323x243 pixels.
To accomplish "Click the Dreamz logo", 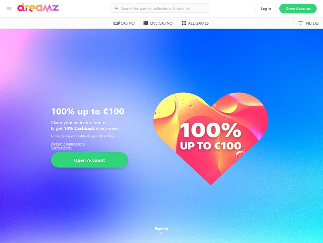I will pos(38,8).
